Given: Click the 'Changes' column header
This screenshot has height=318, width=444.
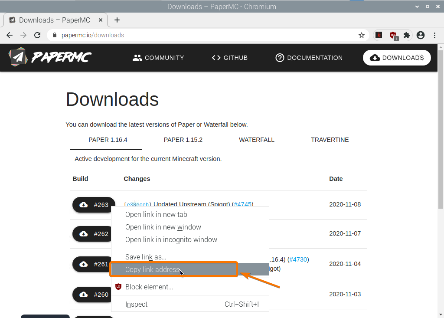Looking at the screenshot, I should point(137,179).
